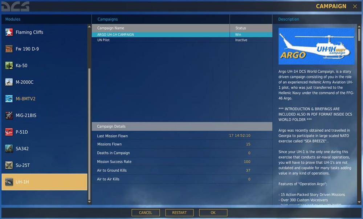Click the CAMPAIGN window title
Viewport: 363px width, 219px height.
[x=331, y=6]
